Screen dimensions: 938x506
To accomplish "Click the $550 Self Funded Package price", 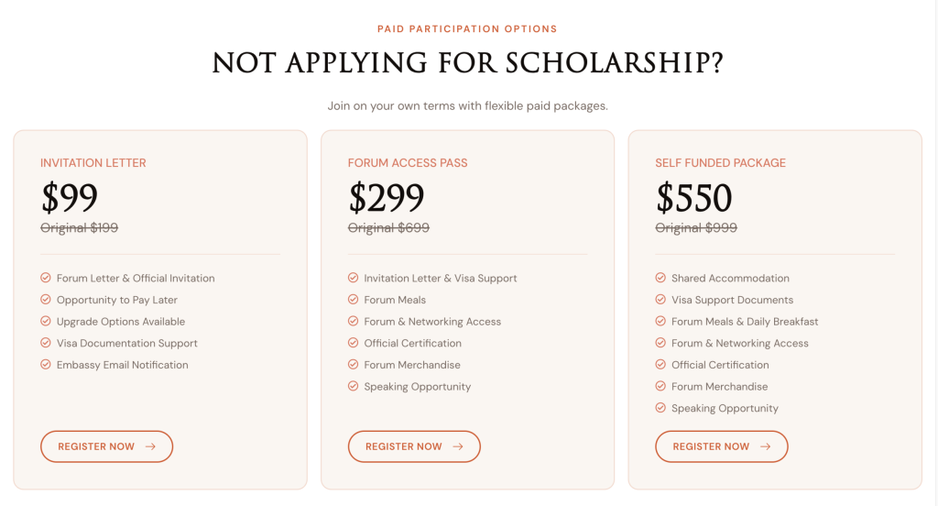I will tap(694, 198).
